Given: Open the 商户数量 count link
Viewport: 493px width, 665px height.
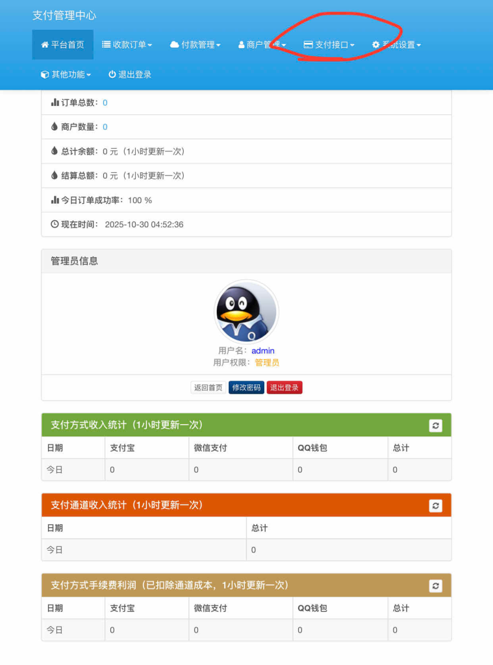Looking at the screenshot, I should (x=105, y=127).
